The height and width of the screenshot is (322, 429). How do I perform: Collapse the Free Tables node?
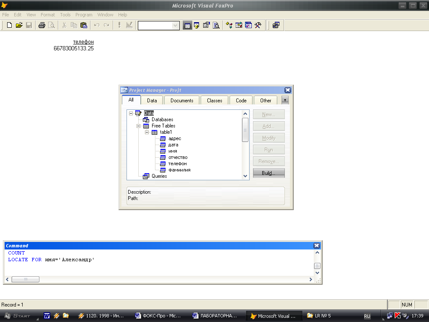[x=138, y=126]
